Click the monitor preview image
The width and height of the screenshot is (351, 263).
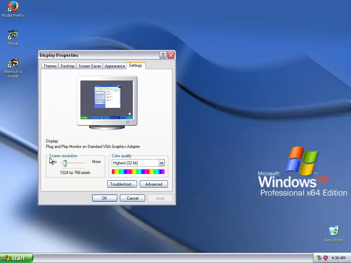[x=107, y=103]
